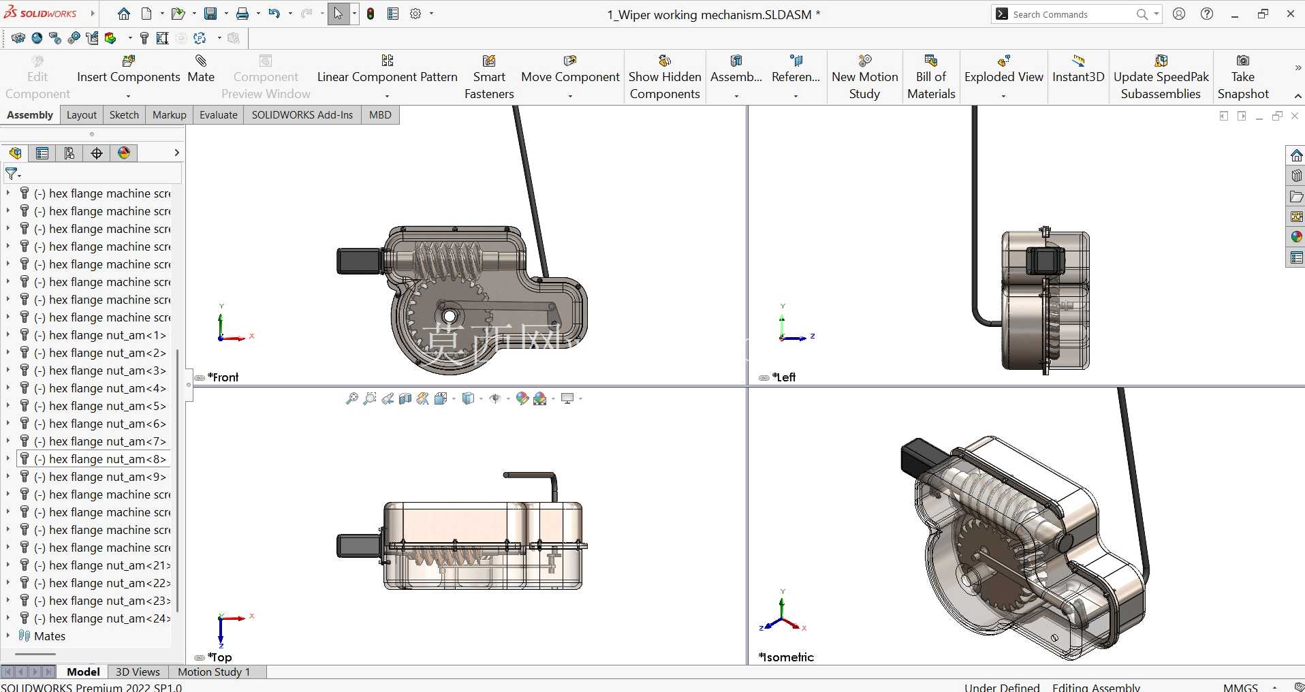
Task: Expand the Mates folder in the tree
Action: pyautogui.click(x=7, y=636)
